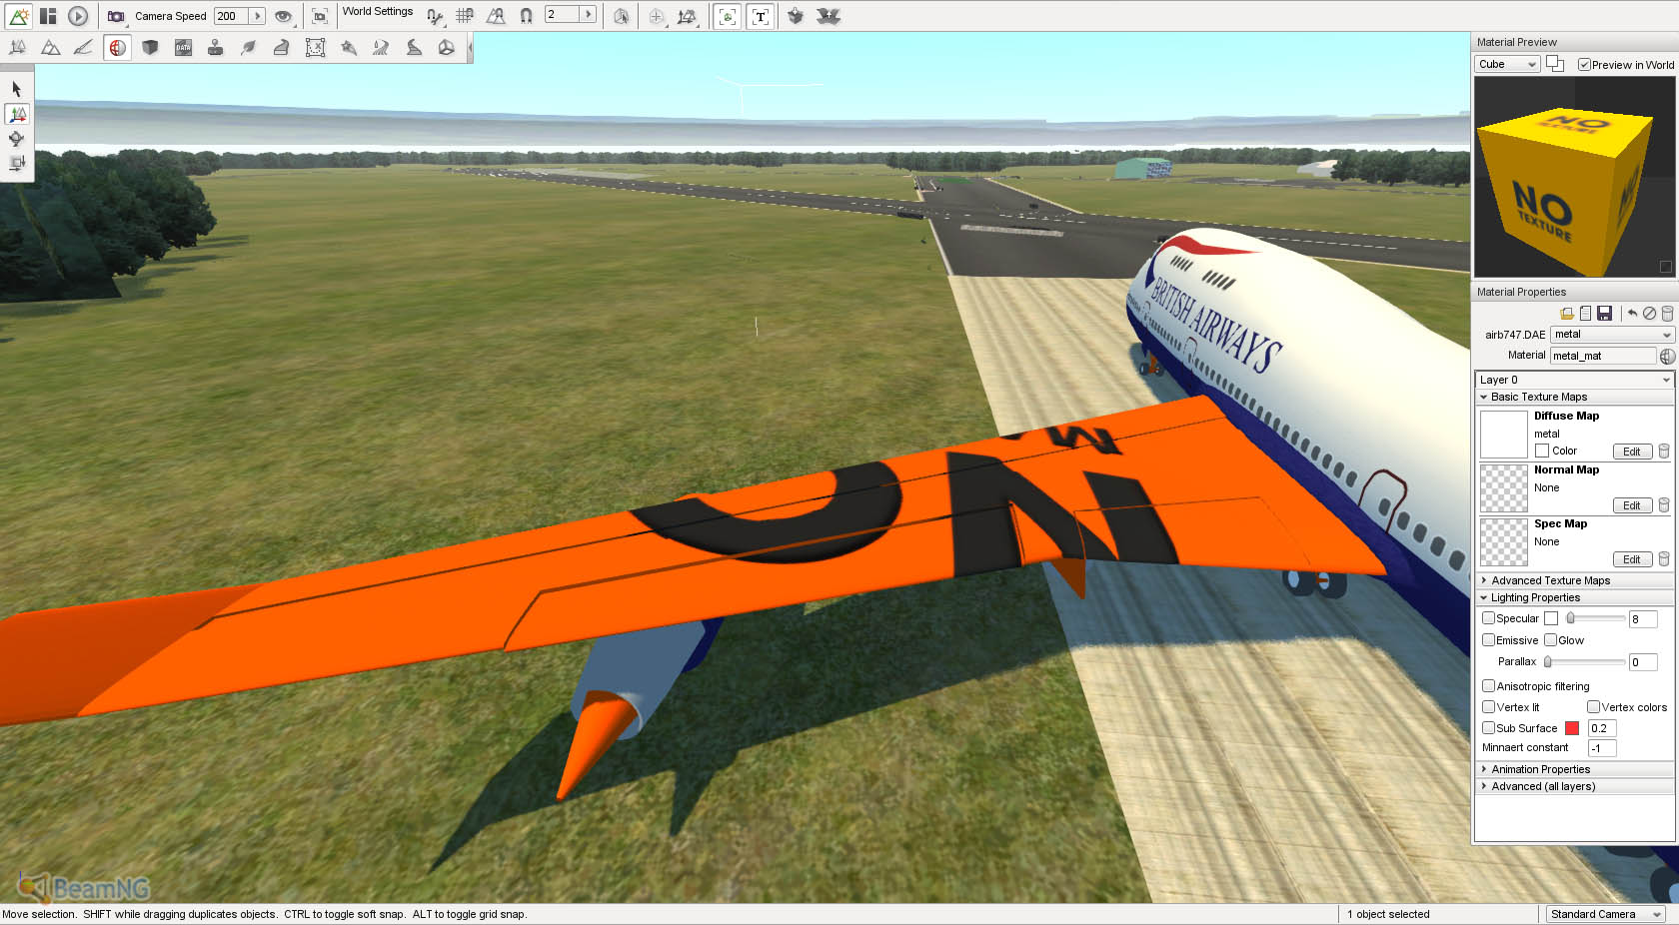Click globe icon next to metal_mat
Image resolution: width=1679 pixels, height=925 pixels.
[x=1667, y=357]
